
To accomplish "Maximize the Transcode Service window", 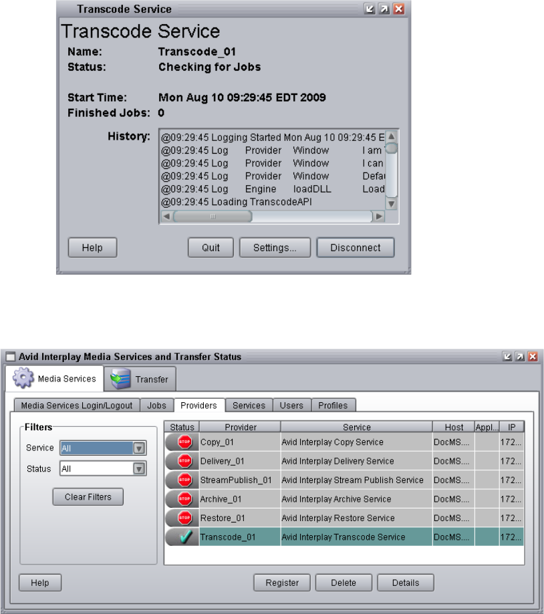I will pos(384,9).
